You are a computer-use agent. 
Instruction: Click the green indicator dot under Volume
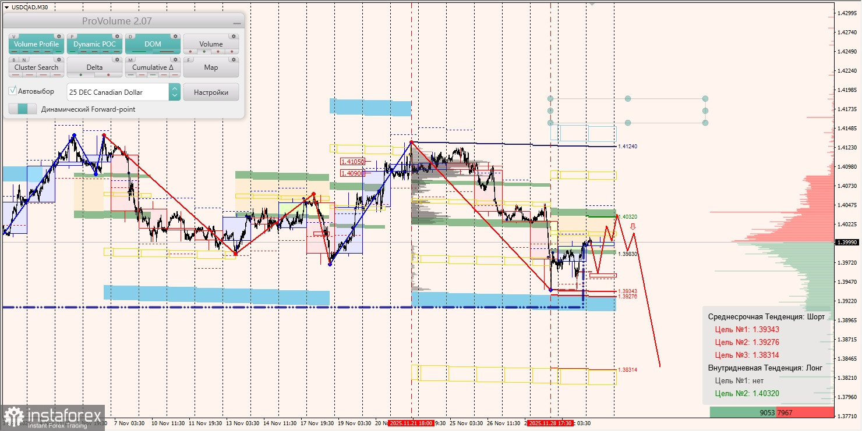204,51
